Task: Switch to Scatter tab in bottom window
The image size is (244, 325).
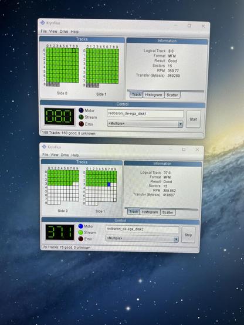Action: pyautogui.click(x=168, y=212)
